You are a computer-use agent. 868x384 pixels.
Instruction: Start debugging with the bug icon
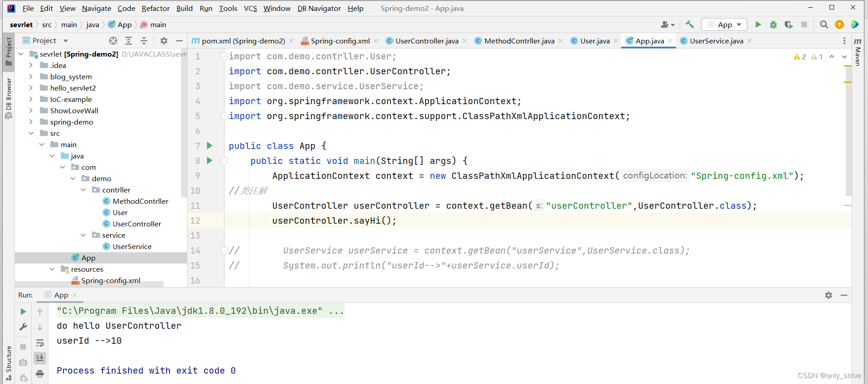click(x=773, y=24)
